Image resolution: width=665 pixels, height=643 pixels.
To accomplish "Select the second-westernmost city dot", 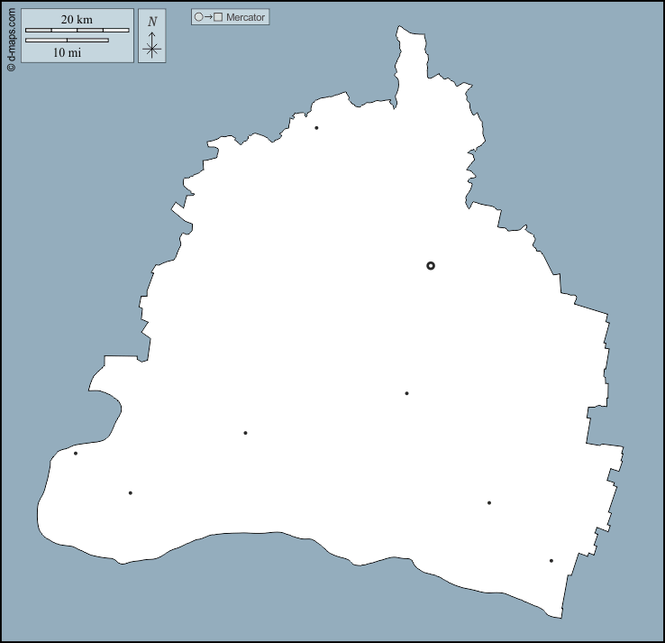I will [131, 492].
